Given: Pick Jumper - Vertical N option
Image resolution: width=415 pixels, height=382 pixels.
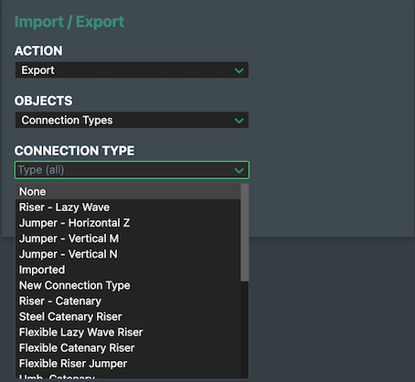Looking at the screenshot, I should [x=128, y=254].
